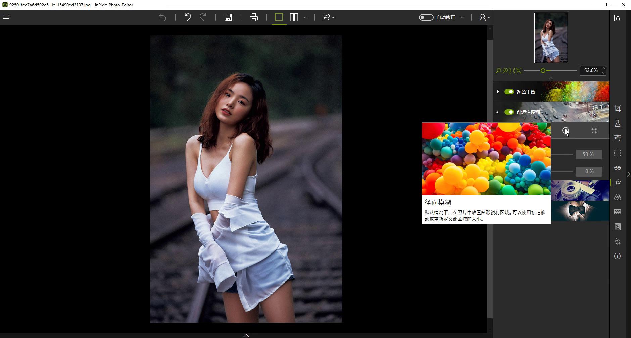Screen dimensions: 631x338
Task: Open the adjustments sliders panel
Action: 617,138
